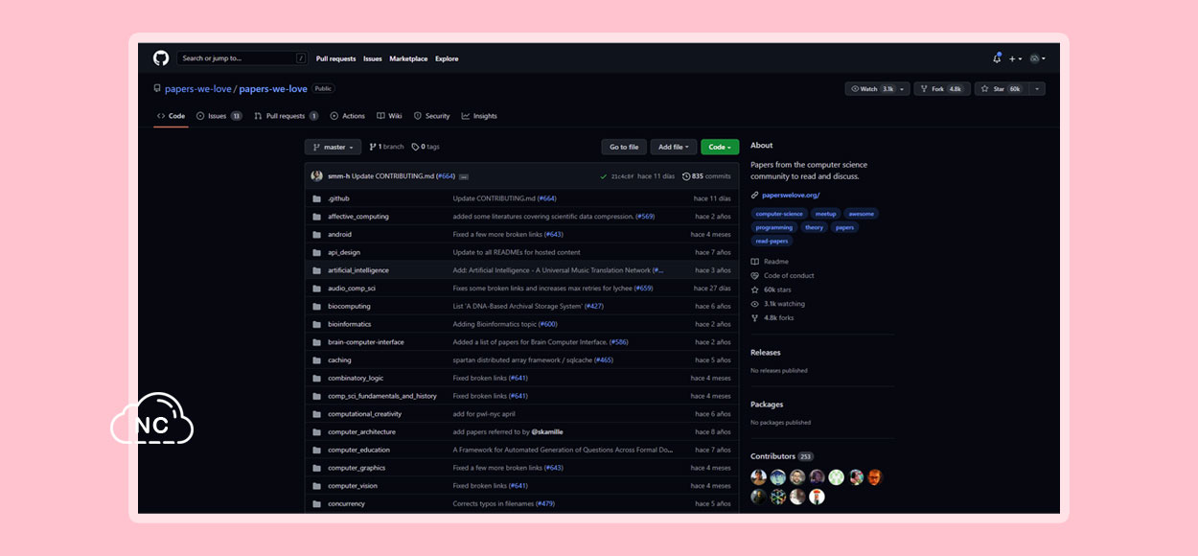Open the papers-we-love owner link

[198, 89]
